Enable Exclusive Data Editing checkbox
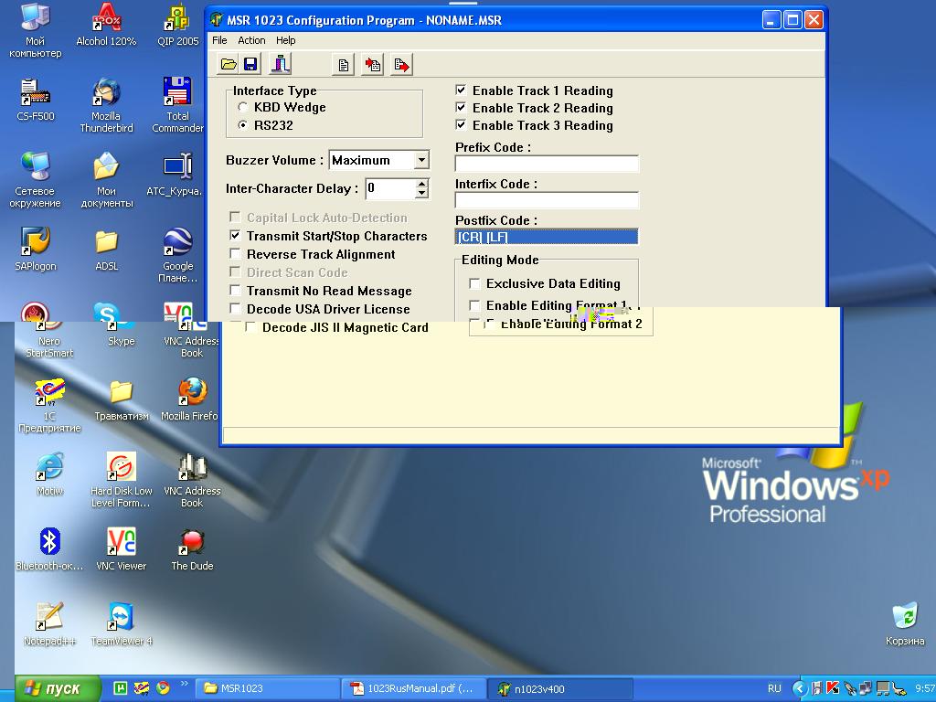The height and width of the screenshot is (702, 936). coord(474,283)
